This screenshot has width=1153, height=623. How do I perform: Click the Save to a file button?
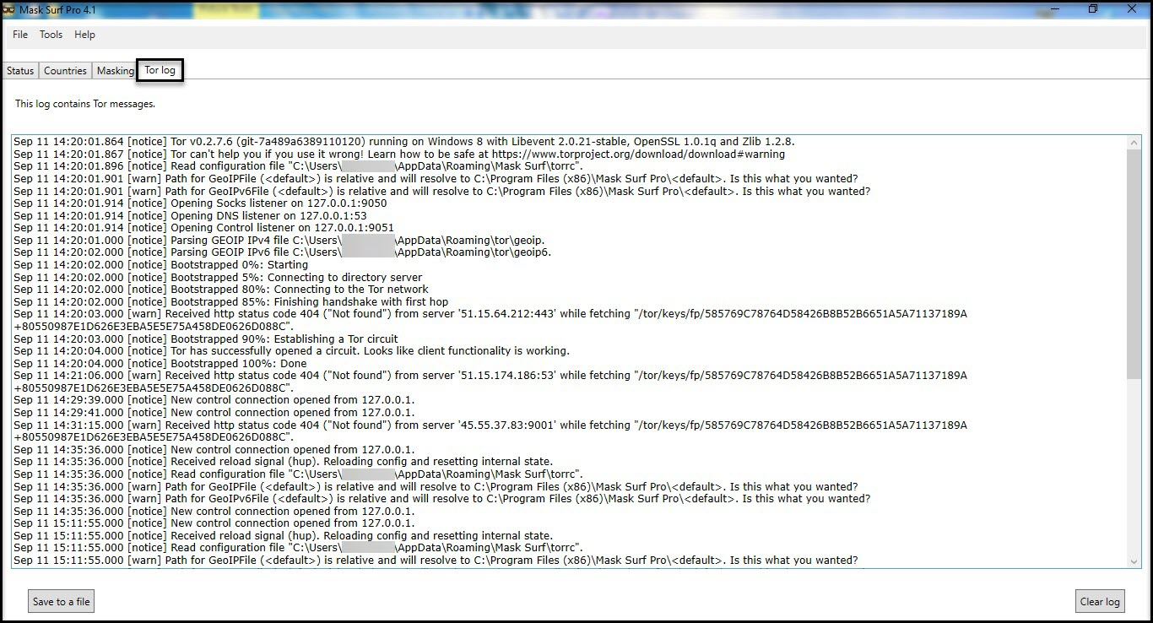pyautogui.click(x=61, y=601)
